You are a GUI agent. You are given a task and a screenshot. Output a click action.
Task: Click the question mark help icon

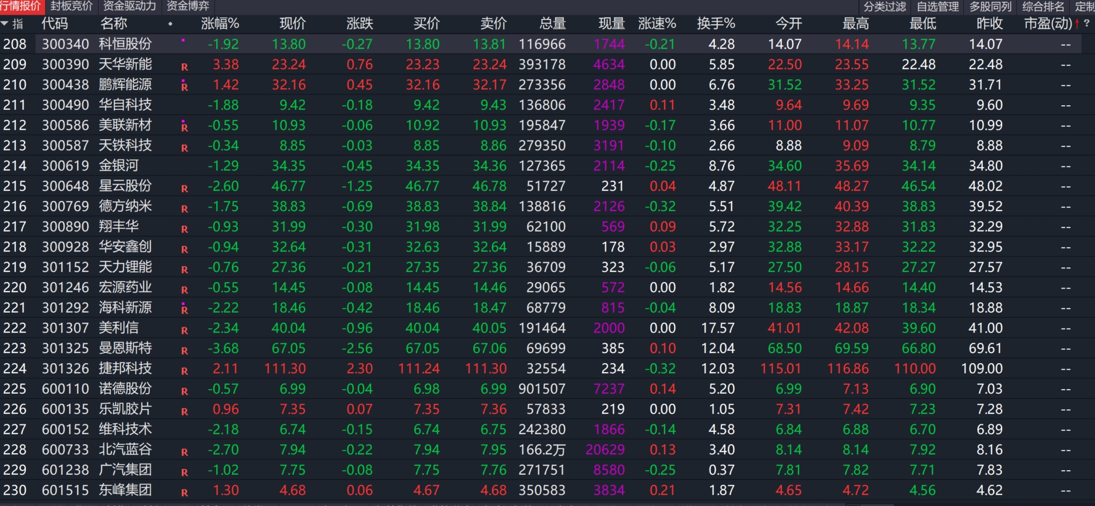1087,24
